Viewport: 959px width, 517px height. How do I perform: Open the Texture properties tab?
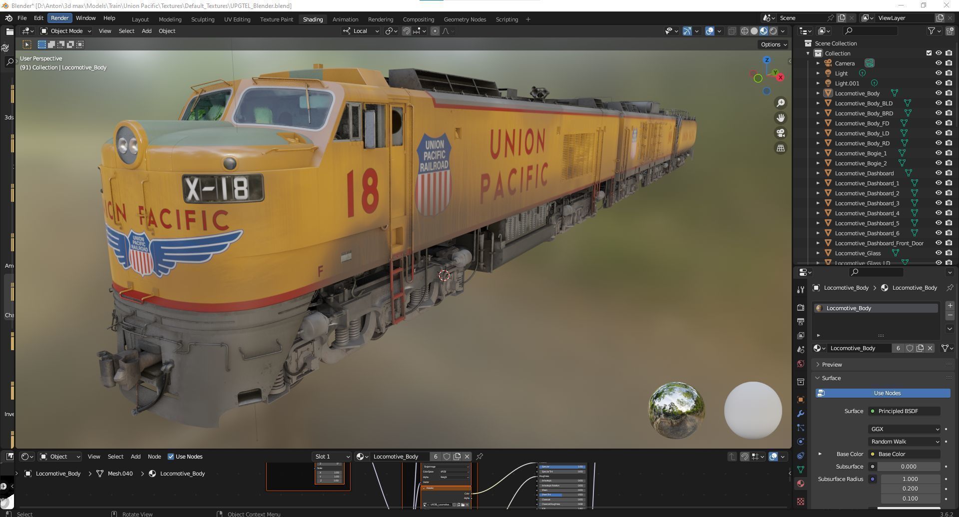point(801,501)
